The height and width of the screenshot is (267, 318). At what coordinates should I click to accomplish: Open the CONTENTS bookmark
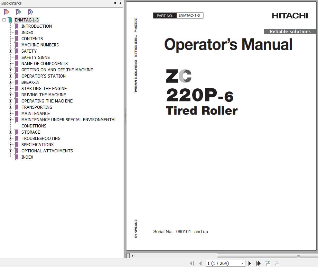pos(32,38)
